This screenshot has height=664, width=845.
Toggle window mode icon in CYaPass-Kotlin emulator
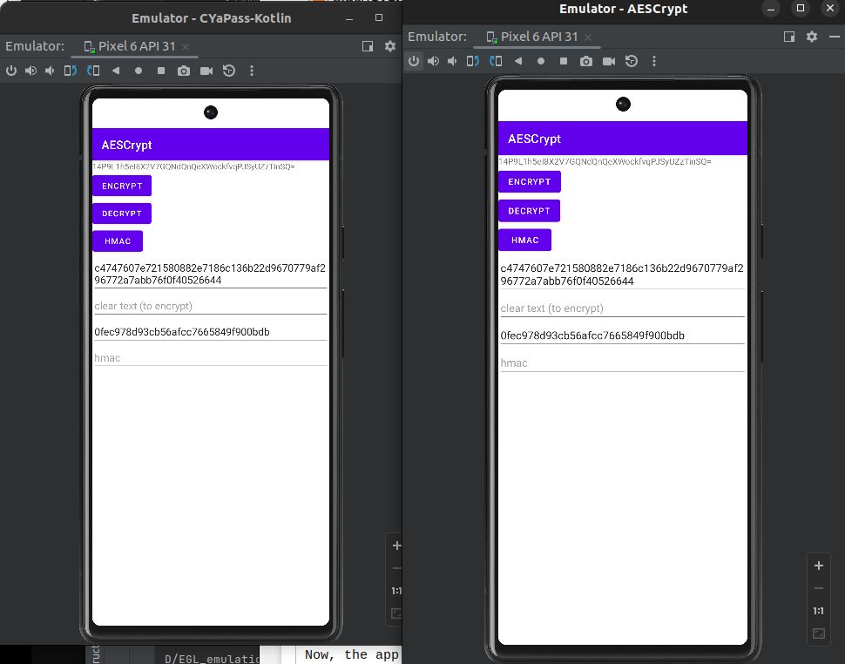(x=368, y=46)
